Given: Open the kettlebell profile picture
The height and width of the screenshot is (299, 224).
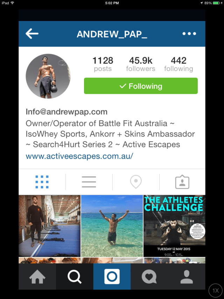Looking at the screenshot, I should tap(48, 76).
